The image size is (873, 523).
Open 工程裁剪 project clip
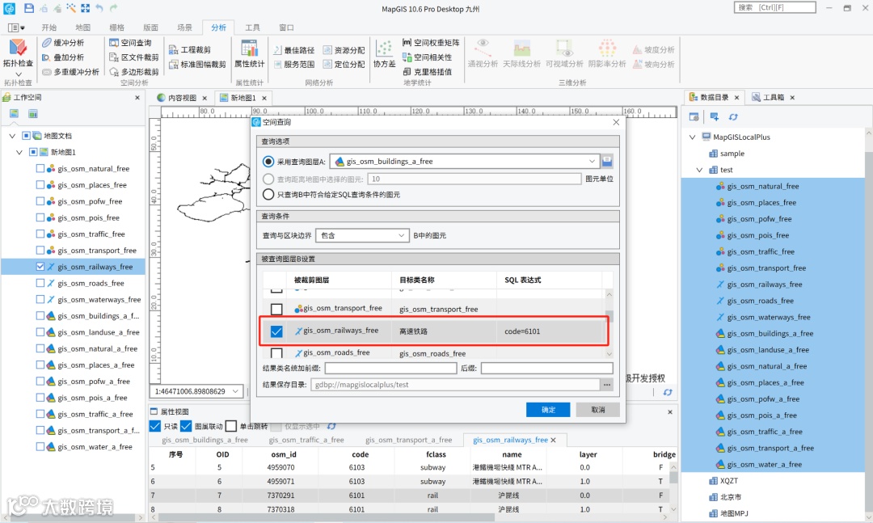(190, 49)
